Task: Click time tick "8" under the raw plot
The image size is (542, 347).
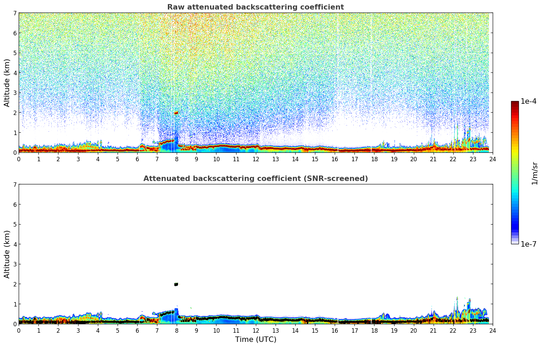Action: pyautogui.click(x=177, y=159)
